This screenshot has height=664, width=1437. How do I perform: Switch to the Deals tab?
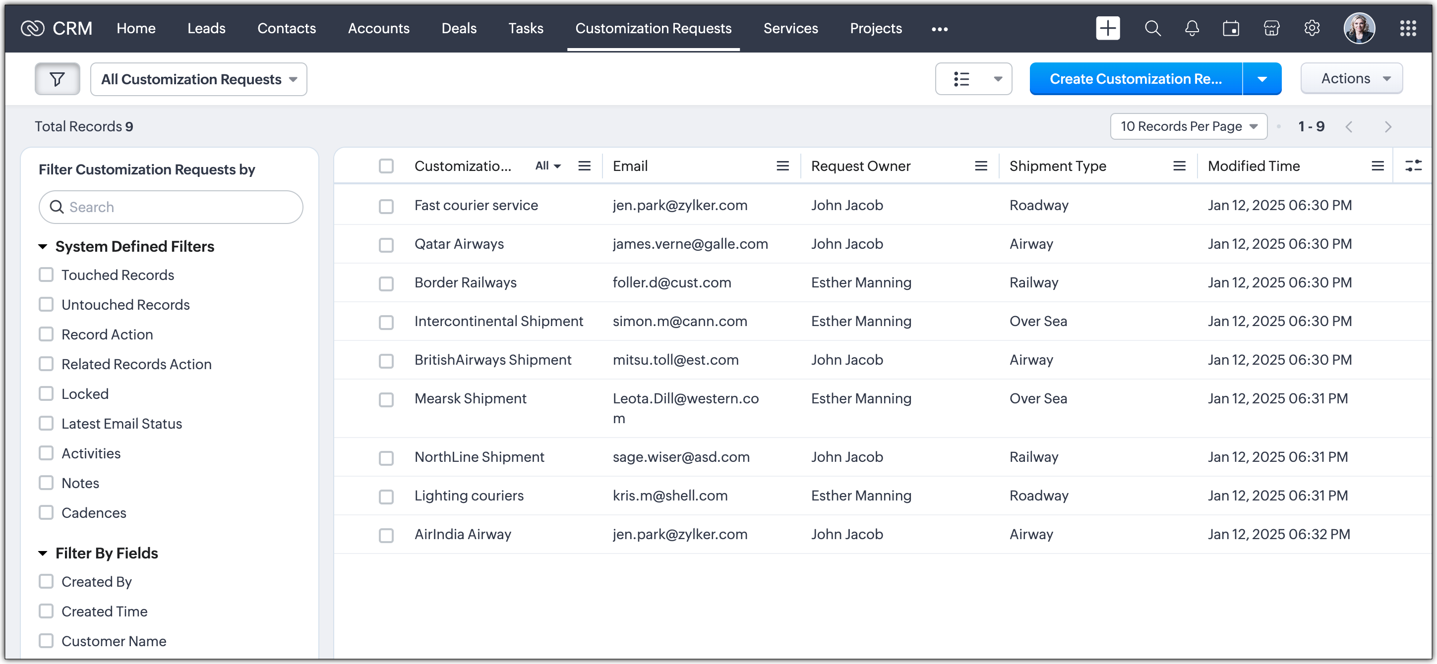pos(459,28)
